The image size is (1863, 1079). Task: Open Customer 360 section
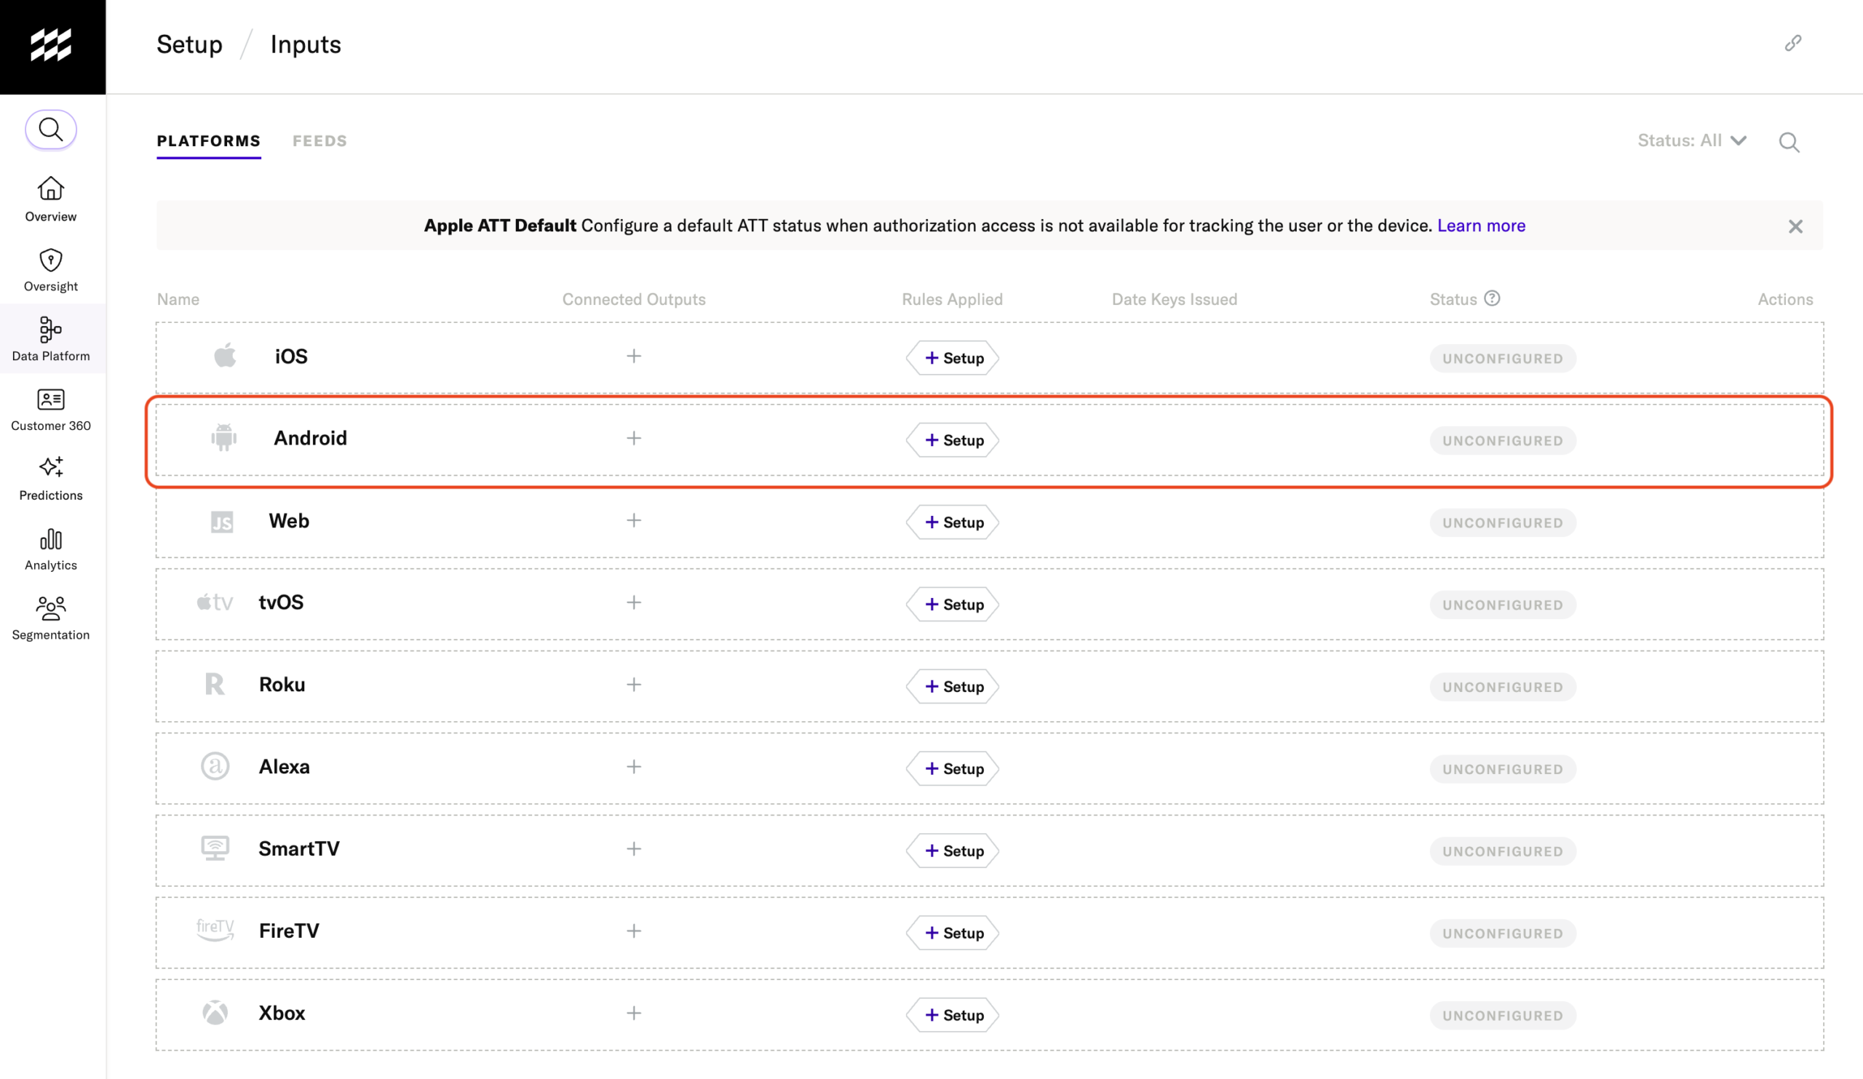[51, 410]
